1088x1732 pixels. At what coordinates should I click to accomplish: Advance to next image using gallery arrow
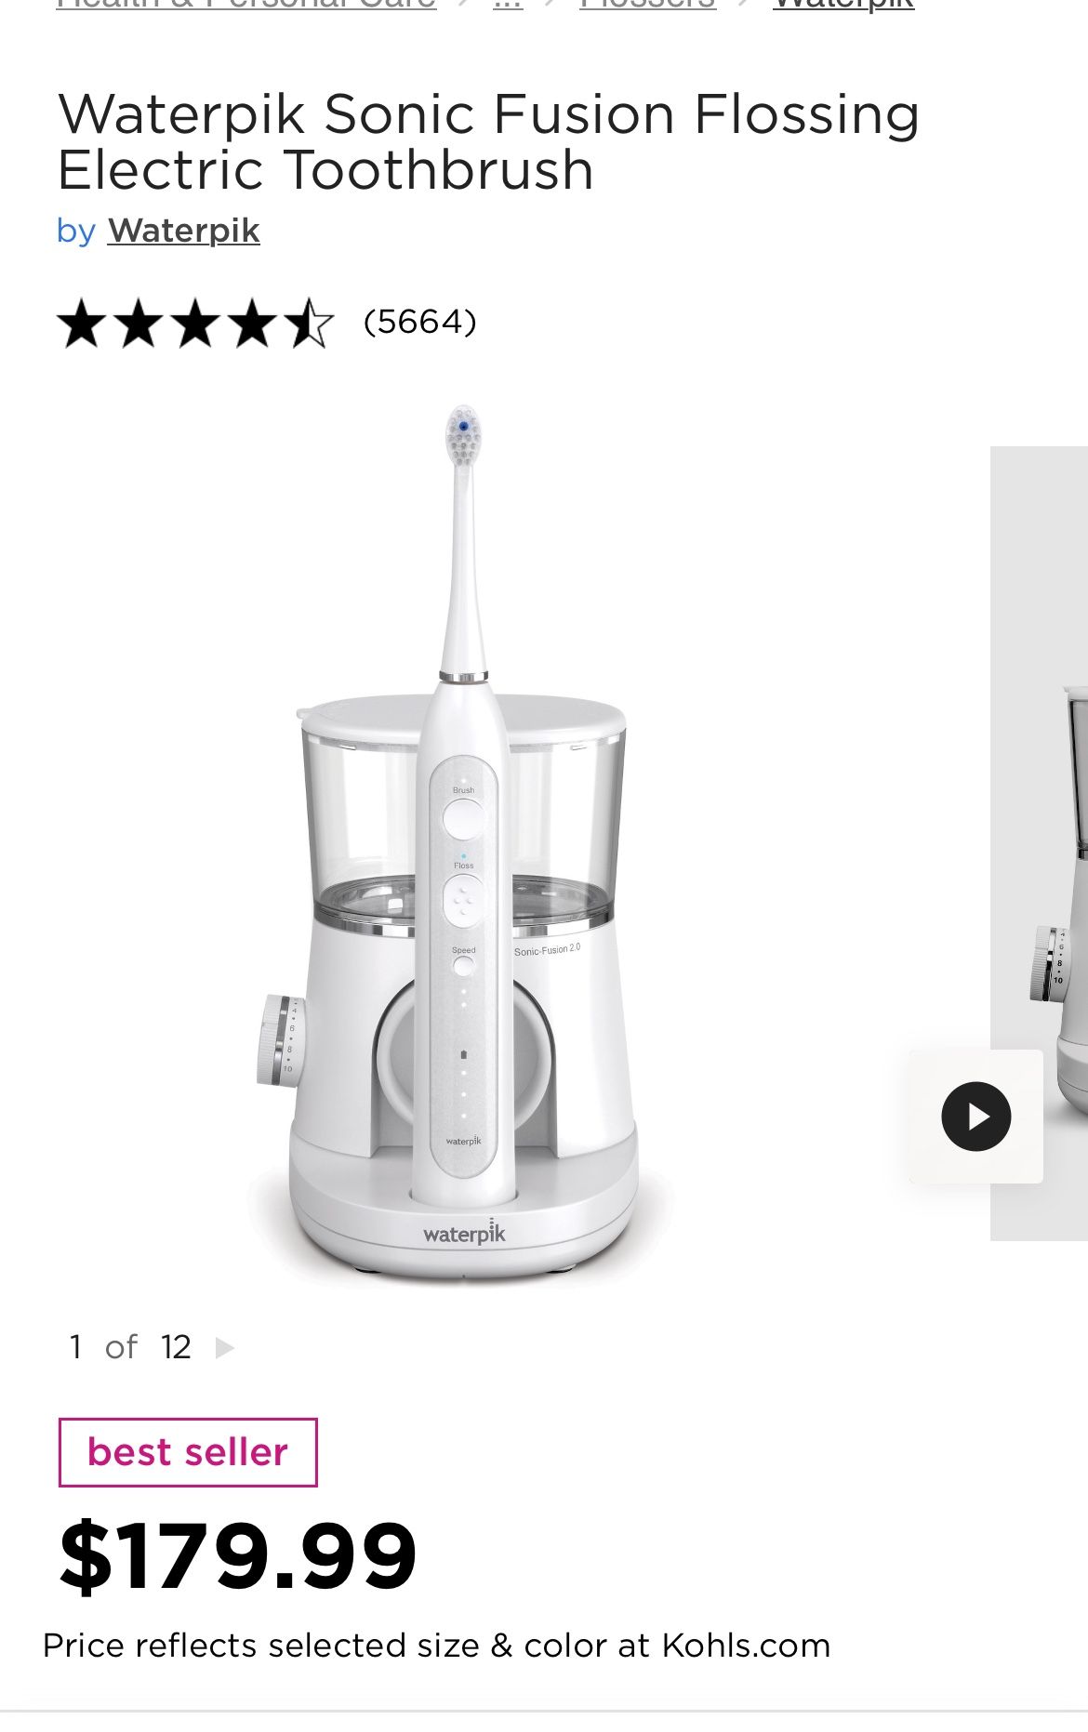pos(224,1347)
